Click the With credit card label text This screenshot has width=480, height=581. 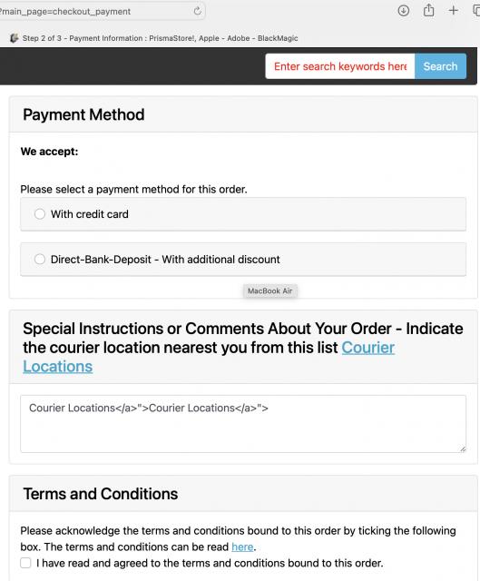tap(90, 214)
